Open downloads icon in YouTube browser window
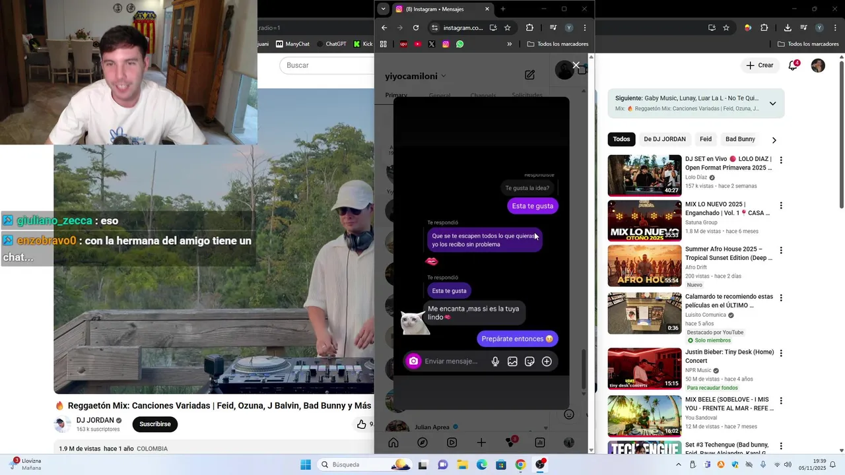 coord(788,28)
